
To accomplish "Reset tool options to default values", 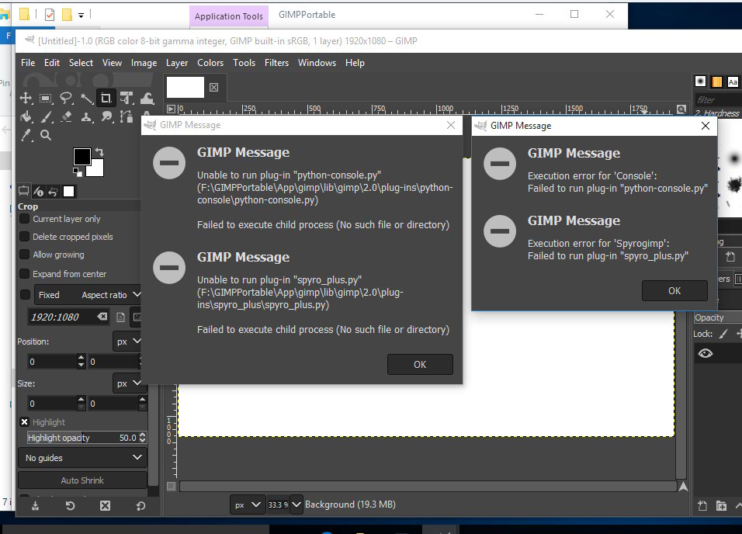I will [140, 506].
